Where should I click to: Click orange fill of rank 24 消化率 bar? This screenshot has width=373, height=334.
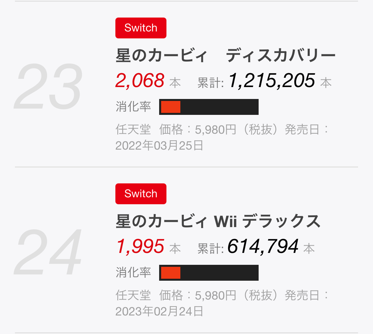tap(170, 273)
